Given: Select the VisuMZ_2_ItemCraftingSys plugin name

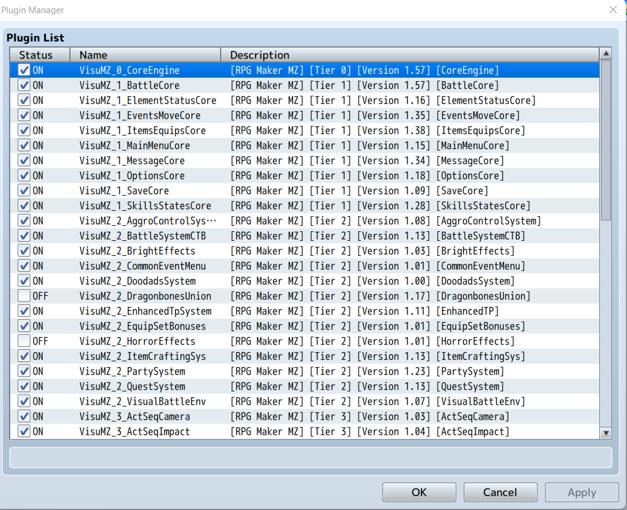Looking at the screenshot, I should tap(142, 356).
